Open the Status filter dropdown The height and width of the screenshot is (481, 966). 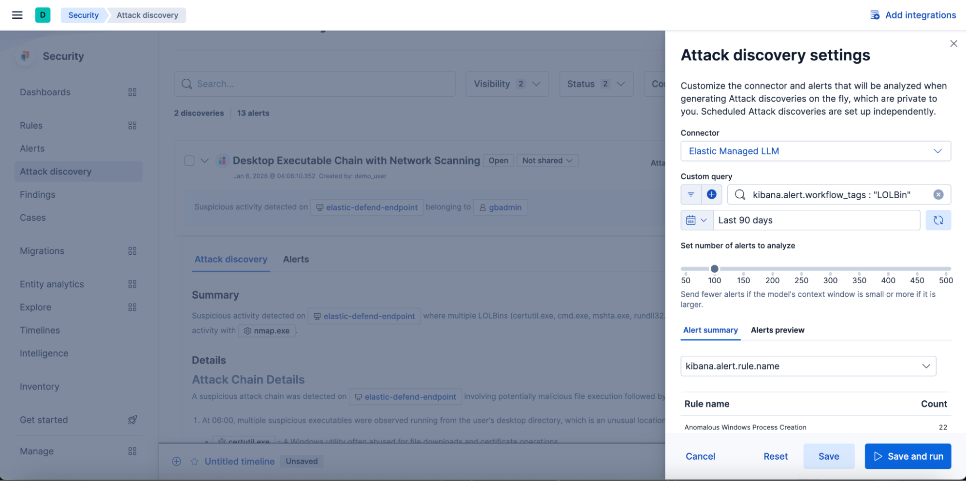pyautogui.click(x=596, y=84)
